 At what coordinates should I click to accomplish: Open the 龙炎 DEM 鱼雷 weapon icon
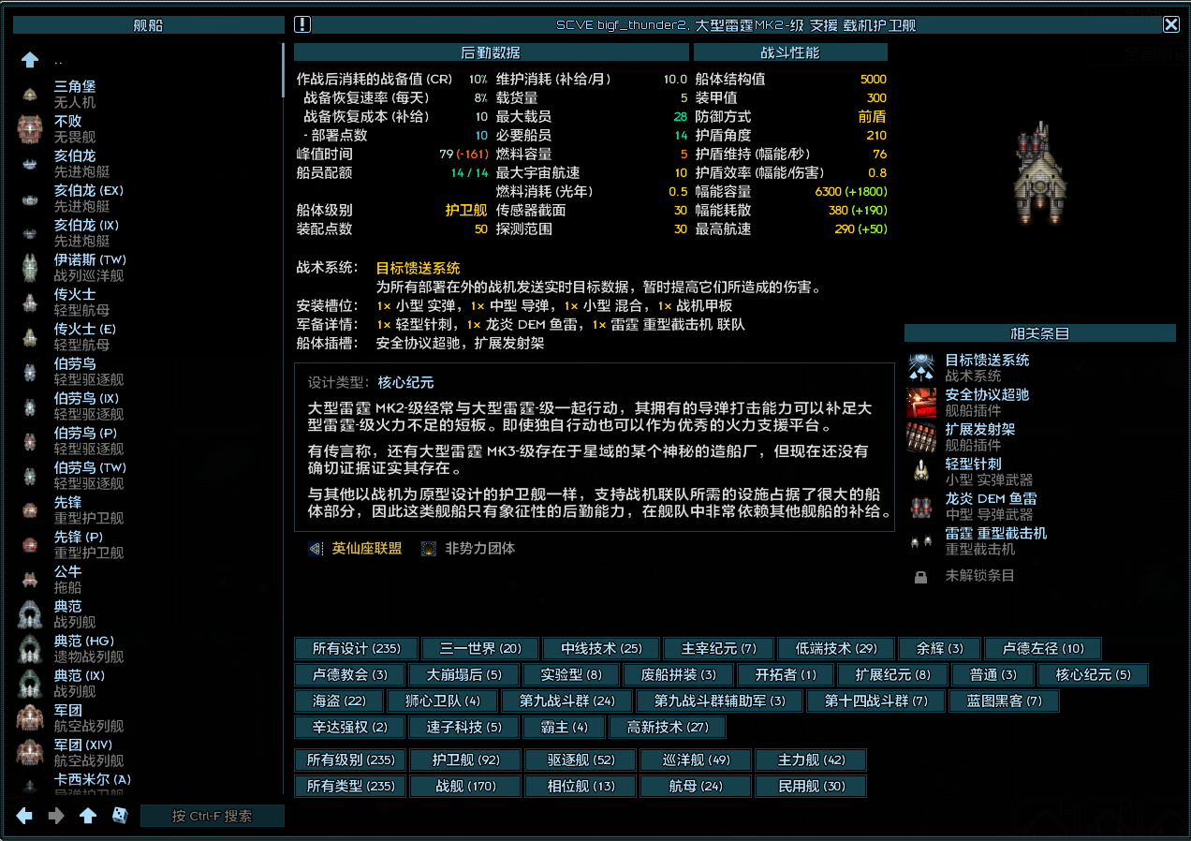[x=921, y=506]
